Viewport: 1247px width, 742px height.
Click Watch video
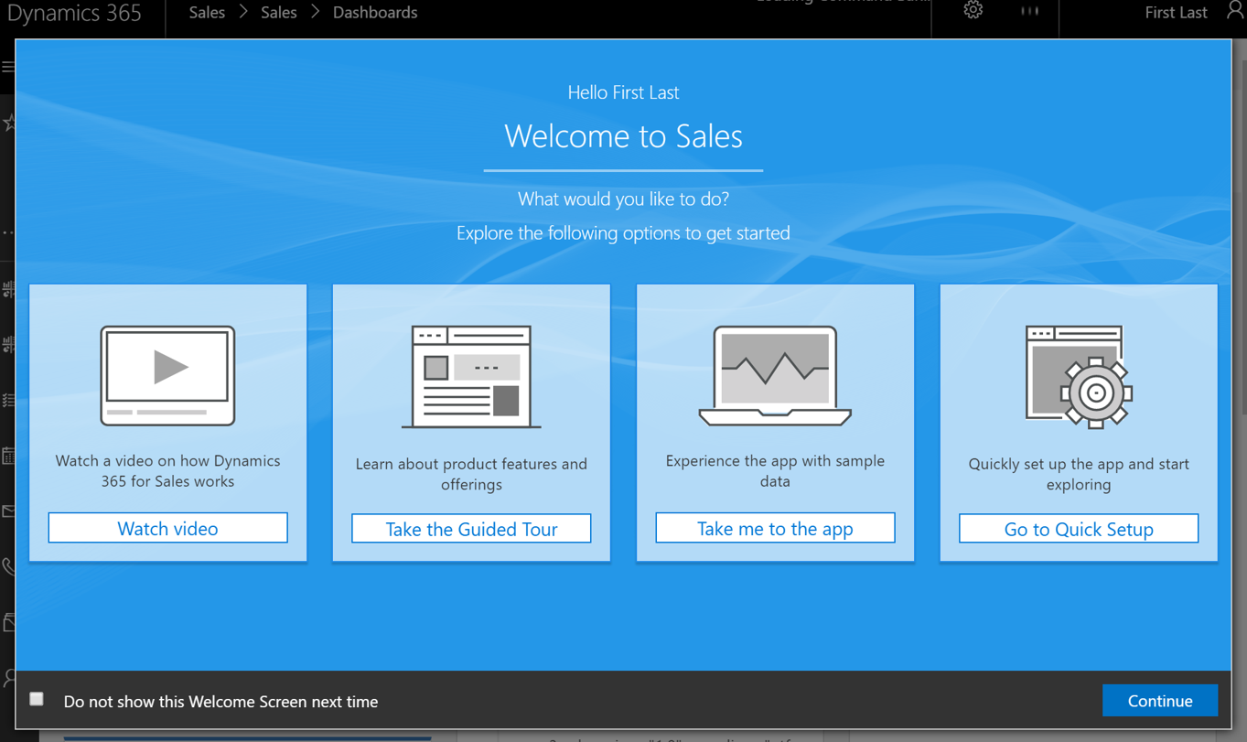[x=167, y=528]
